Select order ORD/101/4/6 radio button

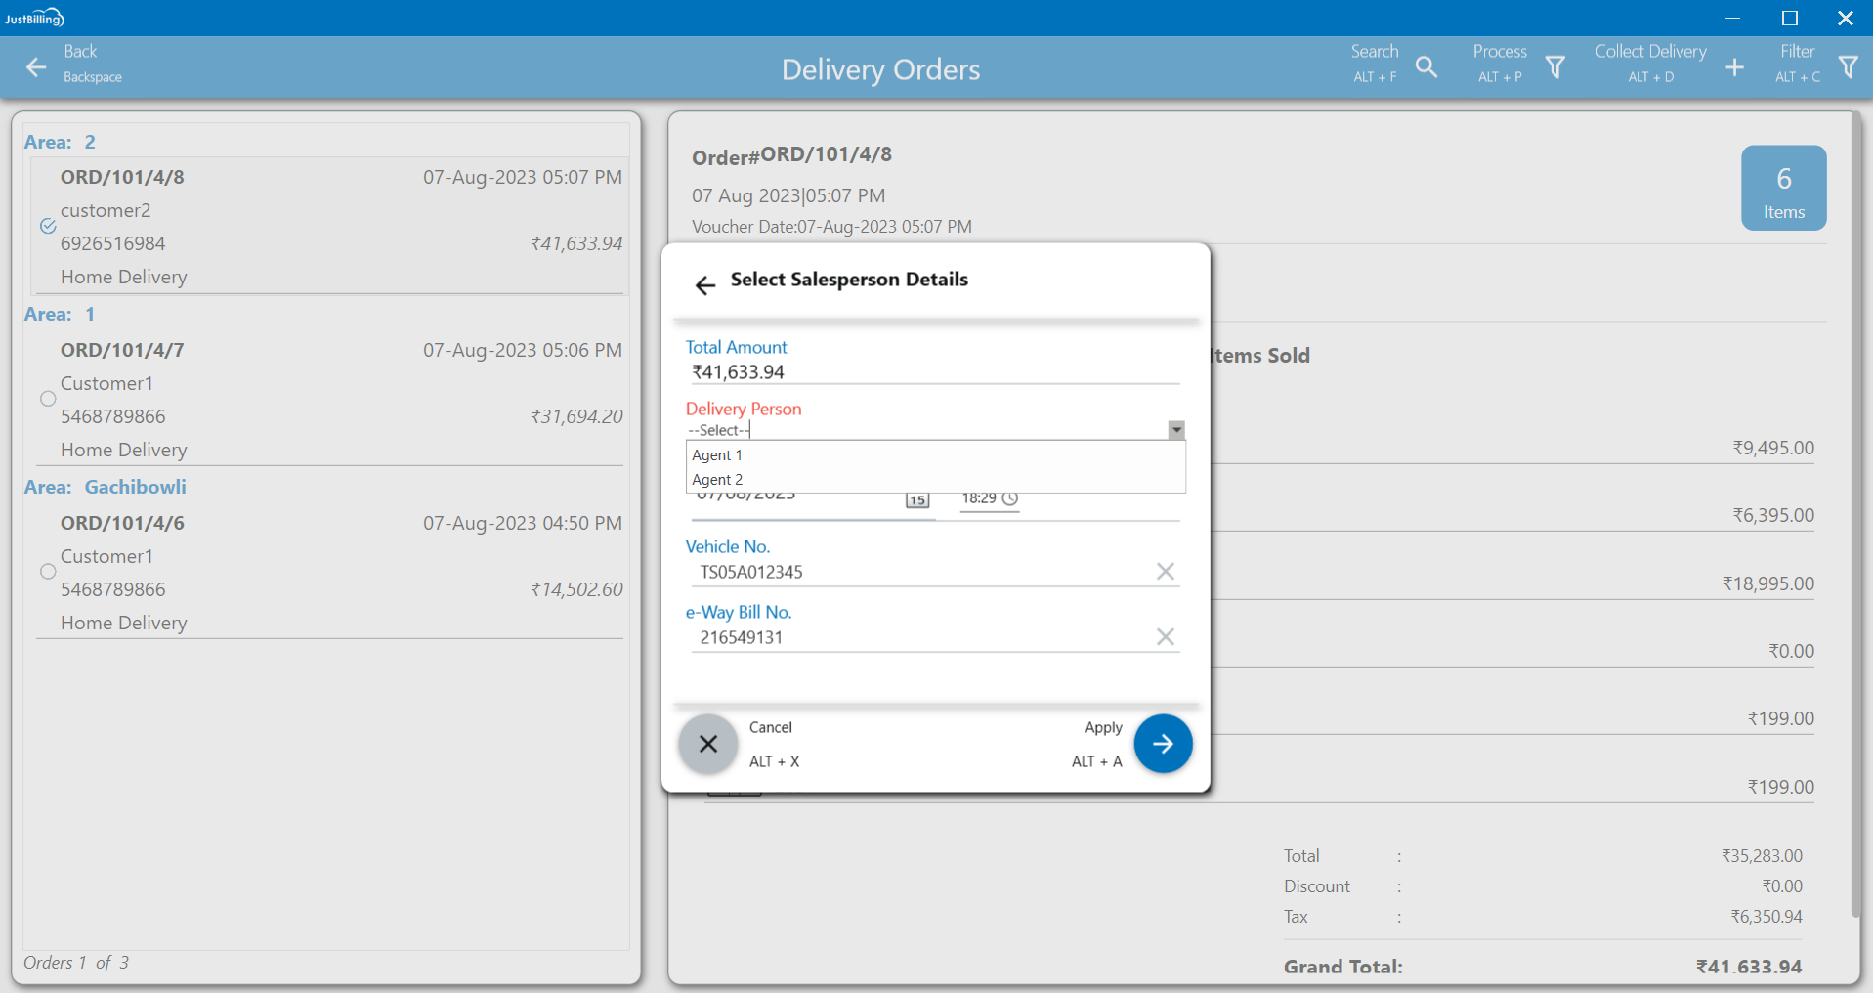pos(48,572)
